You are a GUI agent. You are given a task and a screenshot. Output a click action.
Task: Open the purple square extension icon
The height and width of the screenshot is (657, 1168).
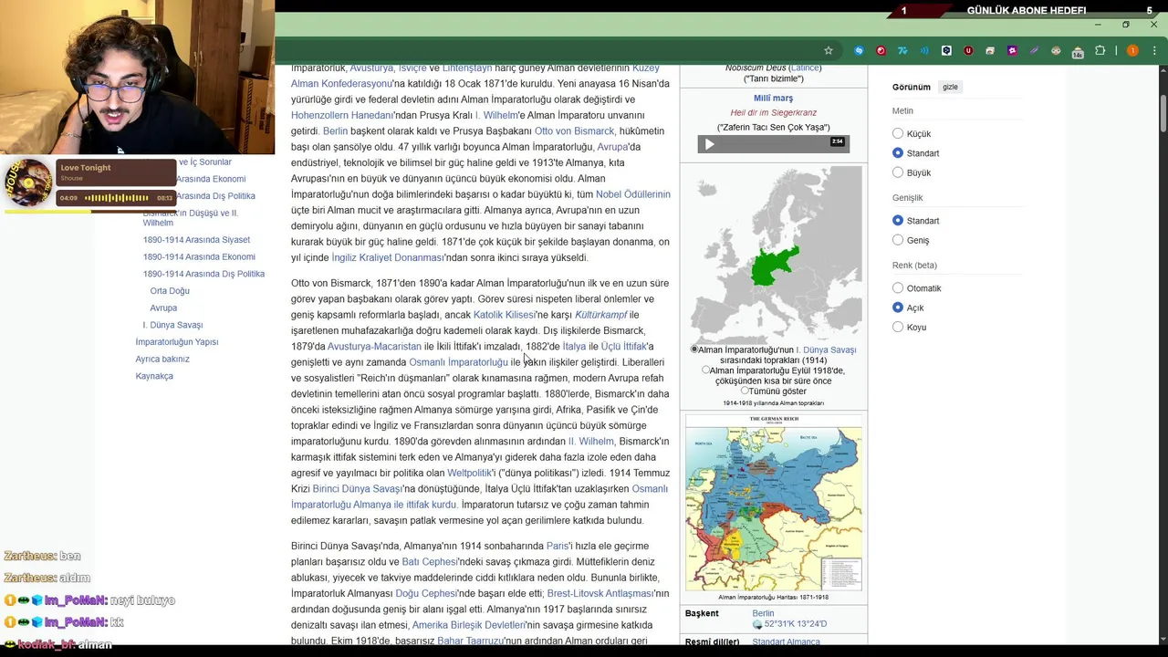1012,50
